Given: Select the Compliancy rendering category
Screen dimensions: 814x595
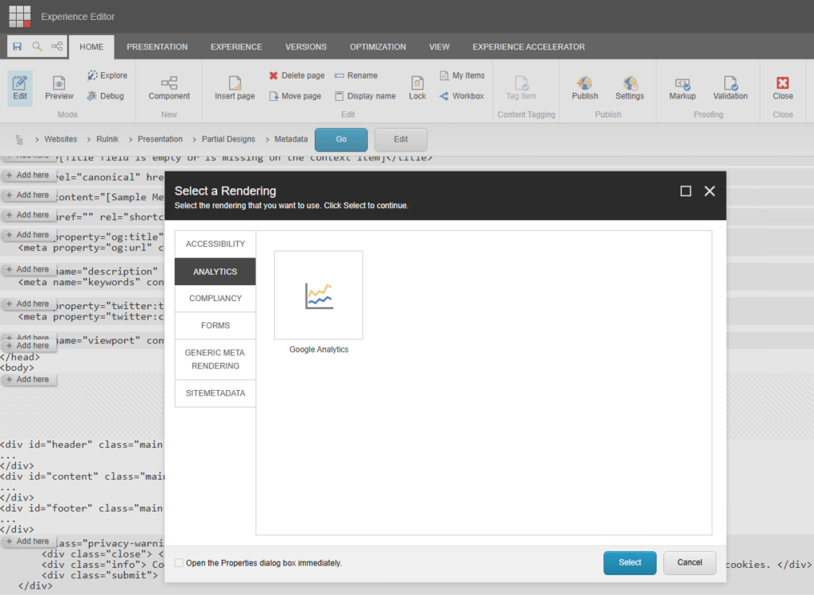Looking at the screenshot, I should coord(215,299).
